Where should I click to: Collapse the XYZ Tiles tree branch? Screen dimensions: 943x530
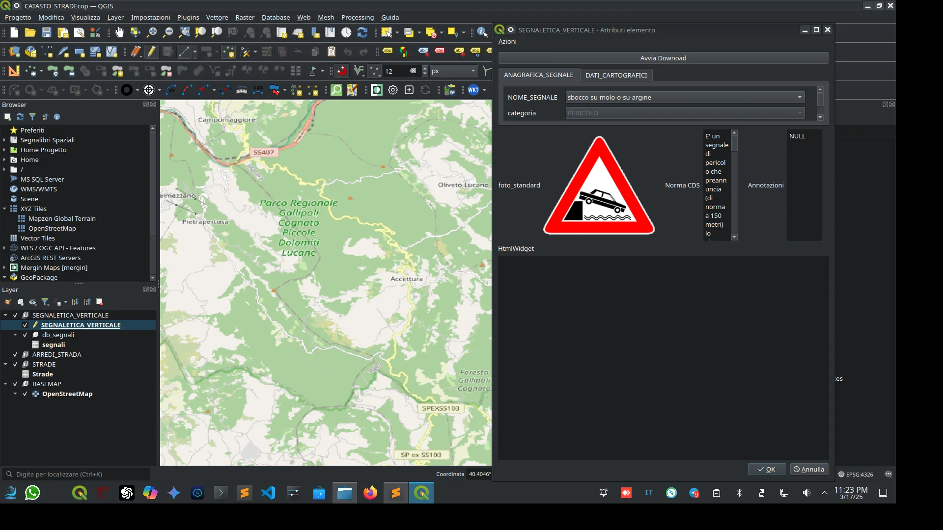5,209
